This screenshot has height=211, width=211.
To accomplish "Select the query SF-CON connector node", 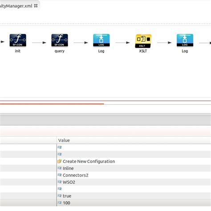I will coord(60,41).
